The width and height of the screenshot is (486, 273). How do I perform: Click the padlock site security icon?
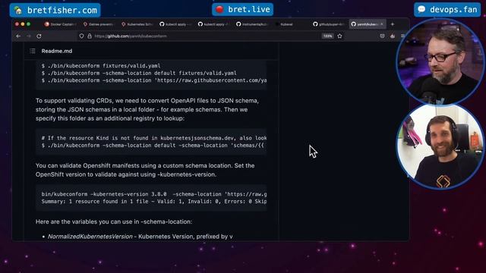(90, 36)
